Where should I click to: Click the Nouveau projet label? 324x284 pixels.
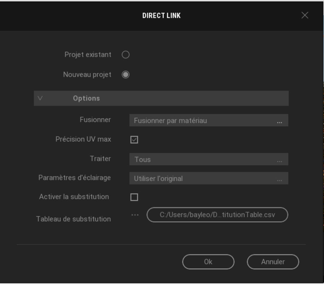87,74
